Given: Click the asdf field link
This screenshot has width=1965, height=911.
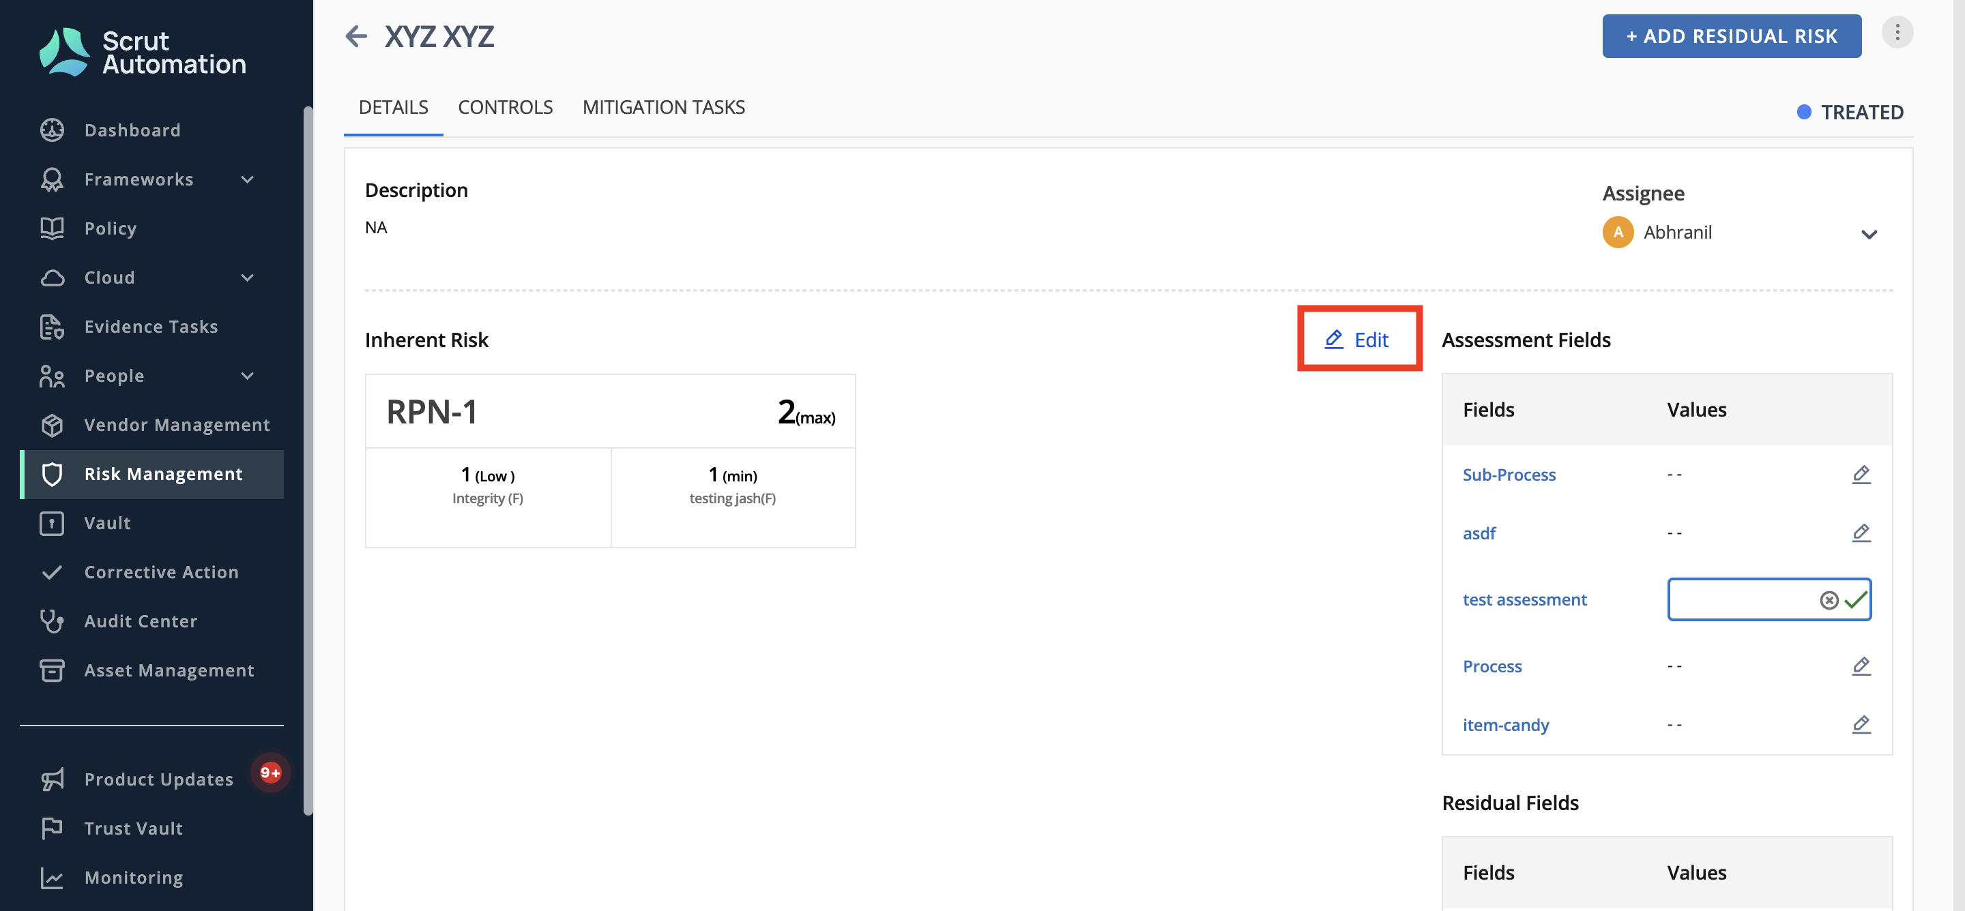Looking at the screenshot, I should tap(1479, 533).
